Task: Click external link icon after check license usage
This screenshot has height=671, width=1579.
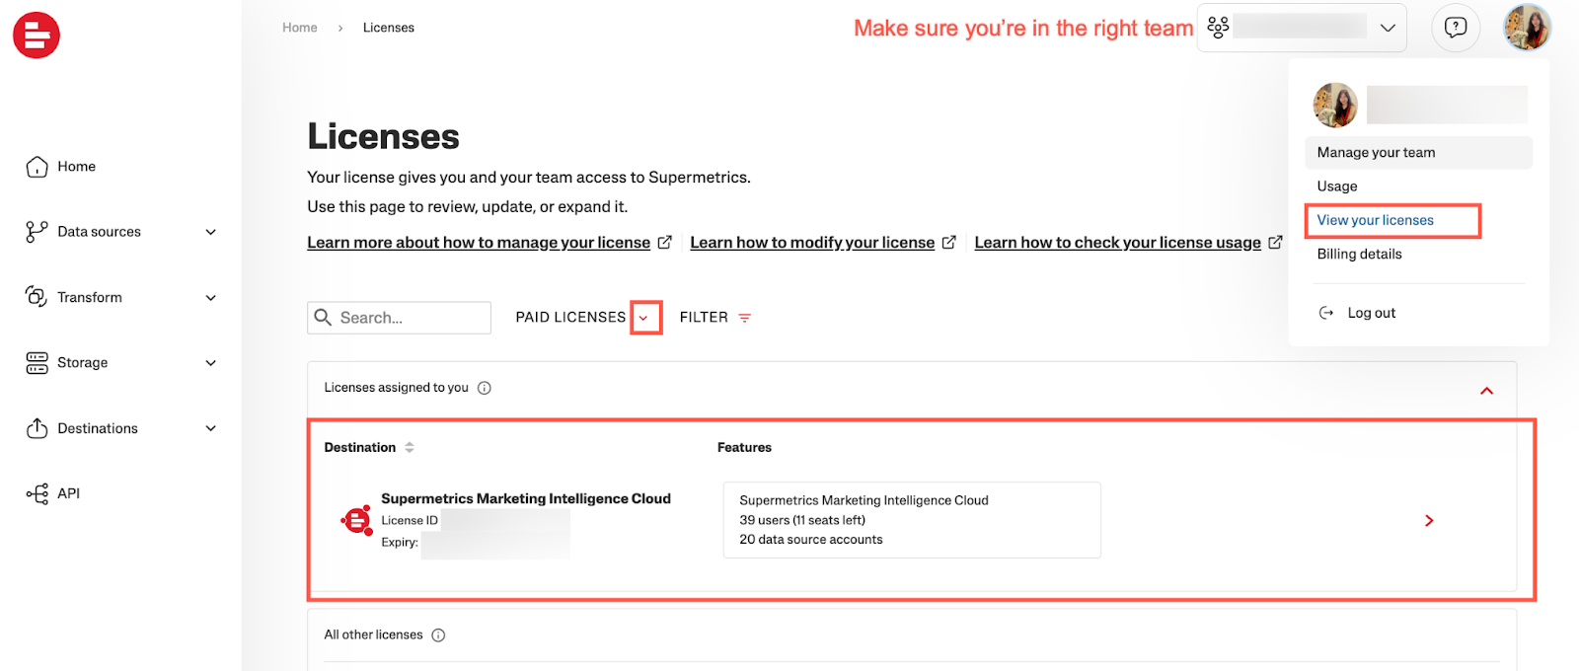Action: click(x=1275, y=242)
